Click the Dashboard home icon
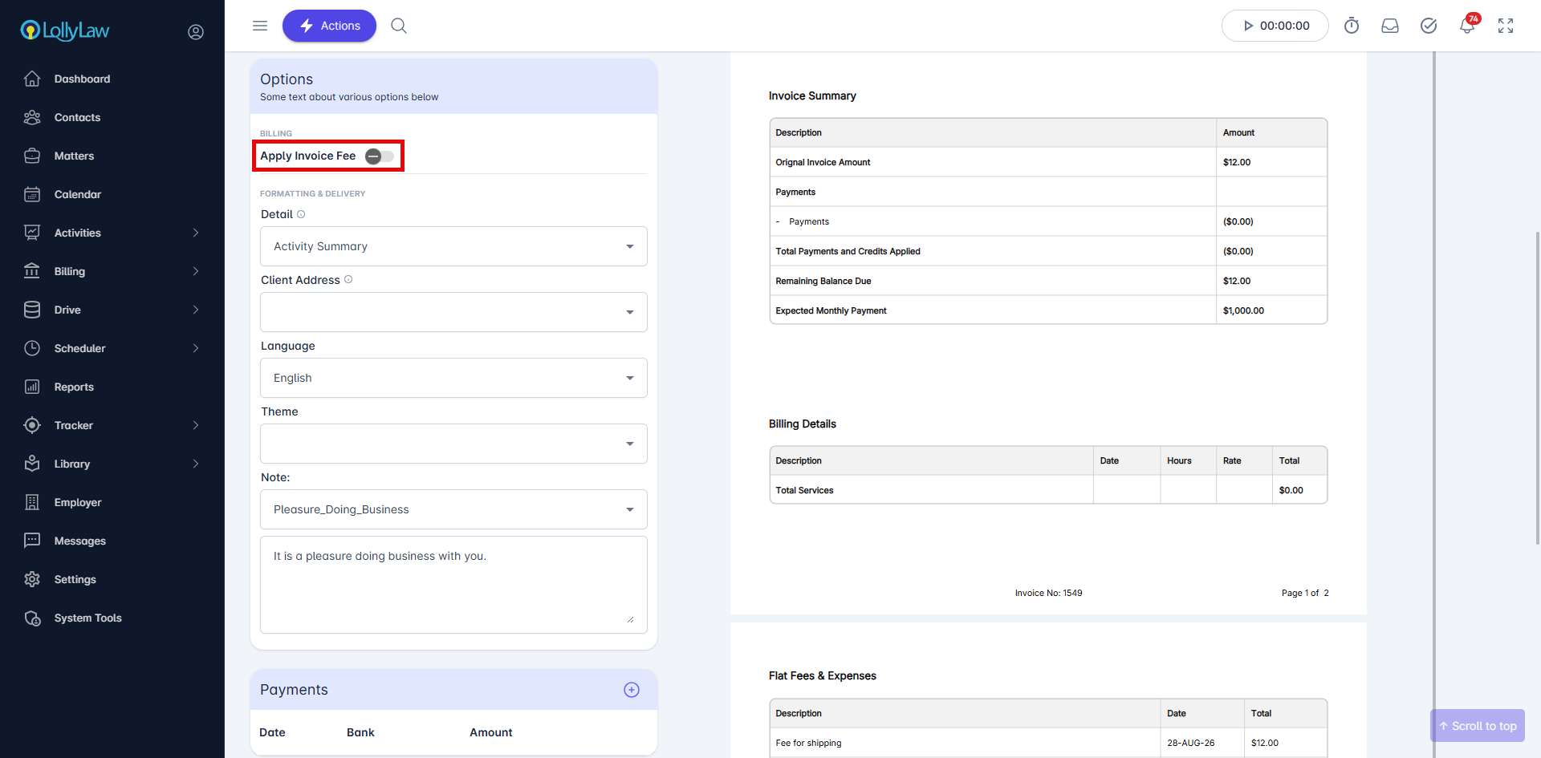The height and width of the screenshot is (758, 1541). point(32,79)
